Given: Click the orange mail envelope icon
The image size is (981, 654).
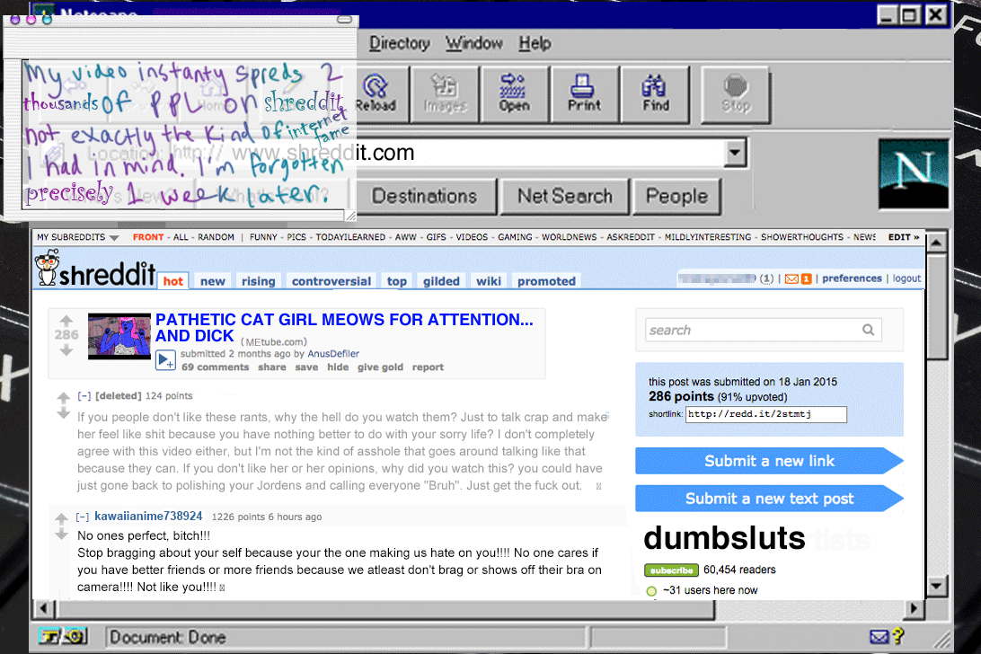Looking at the screenshot, I should click(792, 279).
